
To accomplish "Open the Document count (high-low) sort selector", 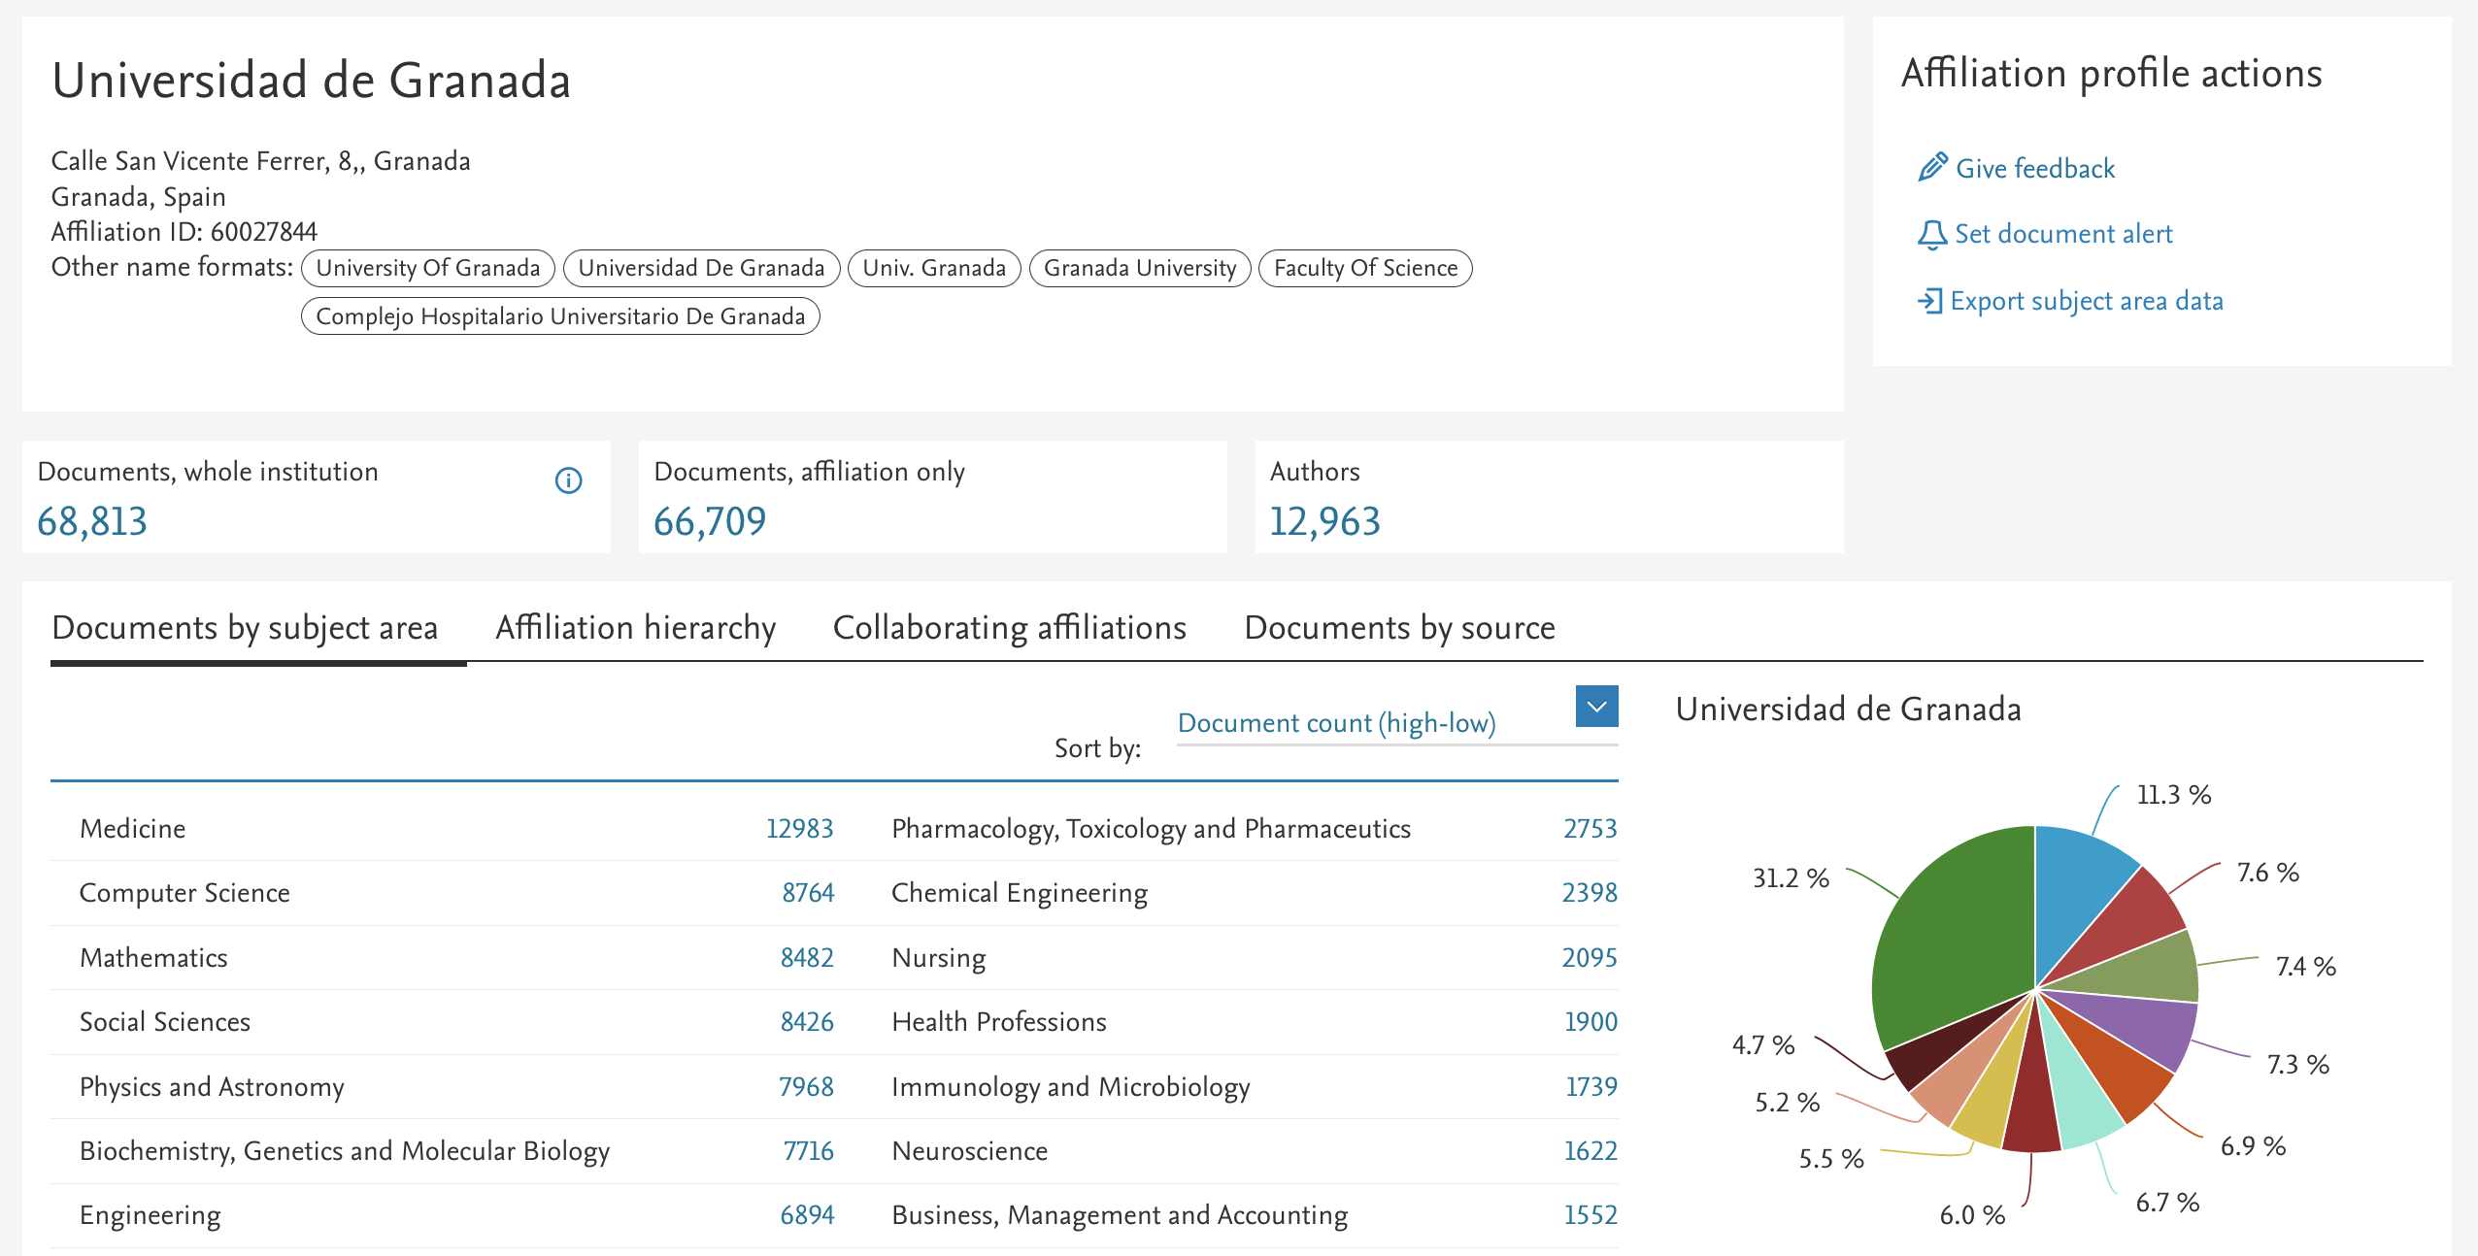I will [1336, 723].
